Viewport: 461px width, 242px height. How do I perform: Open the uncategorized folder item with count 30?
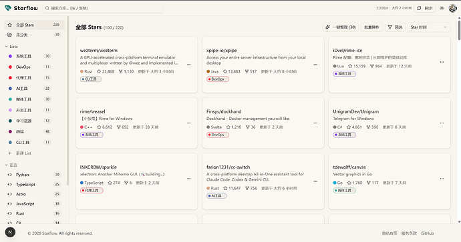(x=34, y=35)
